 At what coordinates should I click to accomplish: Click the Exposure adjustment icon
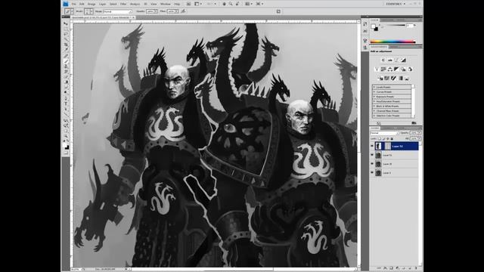403,60
